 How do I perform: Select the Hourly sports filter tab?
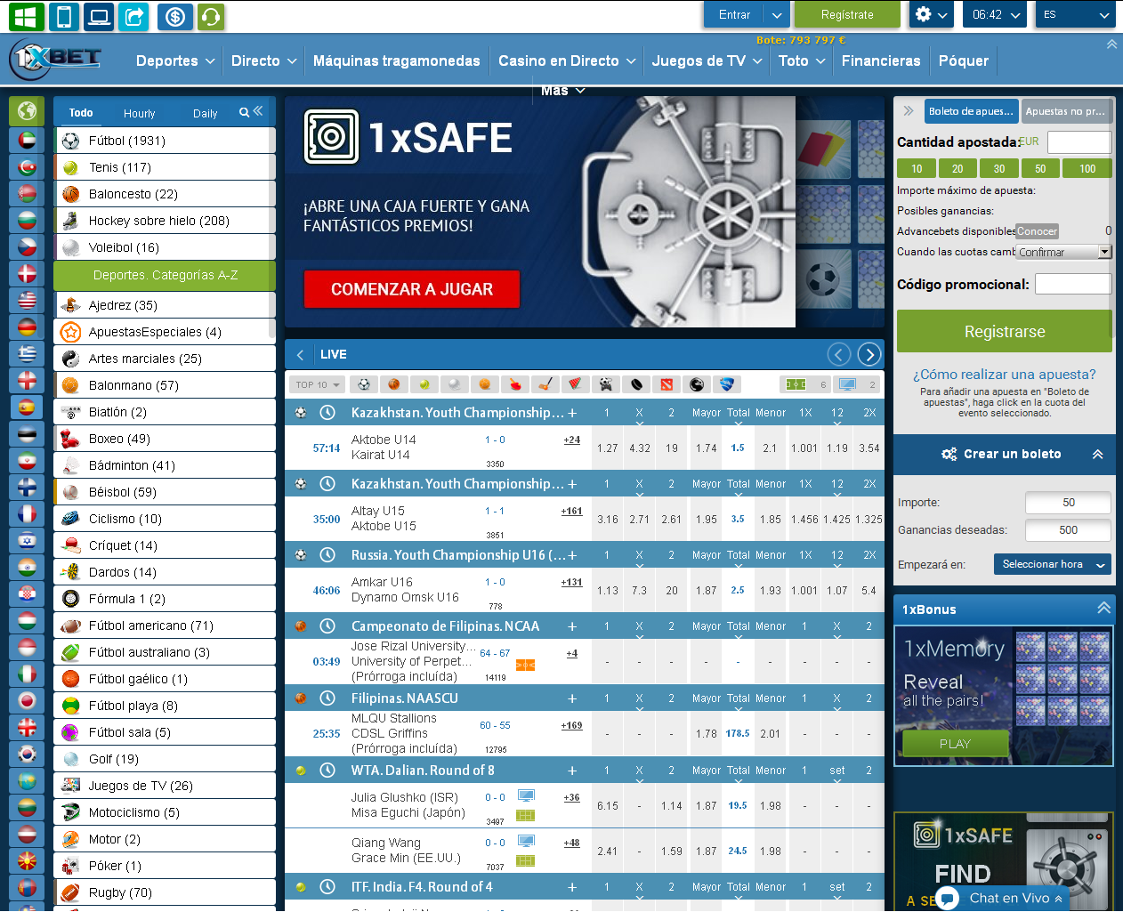[x=139, y=113]
